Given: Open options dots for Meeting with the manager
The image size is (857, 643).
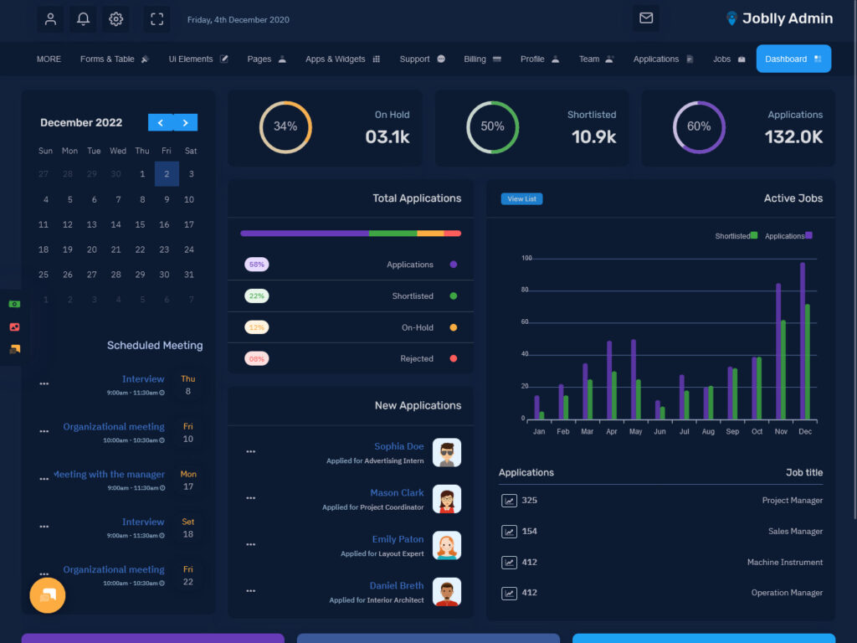Looking at the screenshot, I should click(44, 479).
